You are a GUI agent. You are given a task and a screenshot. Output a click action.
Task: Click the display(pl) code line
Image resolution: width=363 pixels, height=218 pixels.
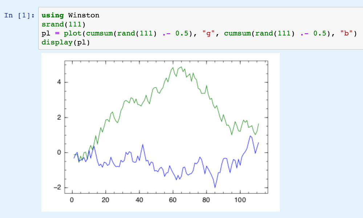[x=65, y=42]
